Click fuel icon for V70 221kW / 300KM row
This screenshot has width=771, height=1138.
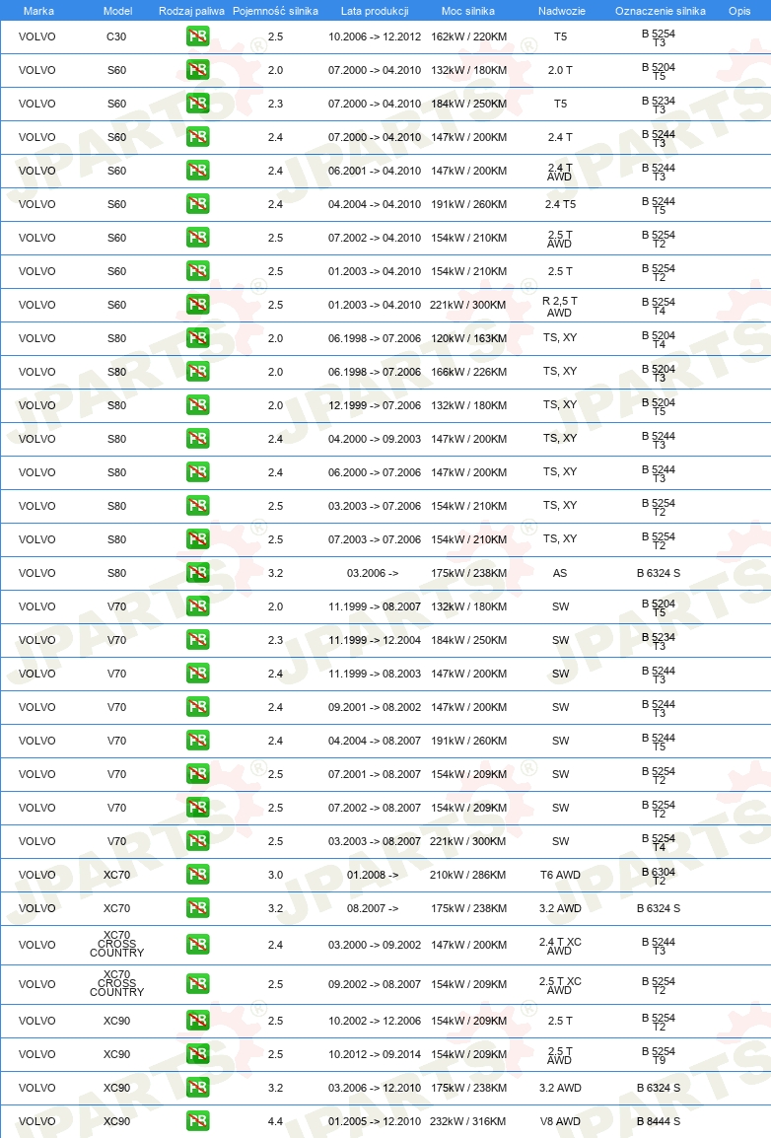pyautogui.click(x=197, y=841)
